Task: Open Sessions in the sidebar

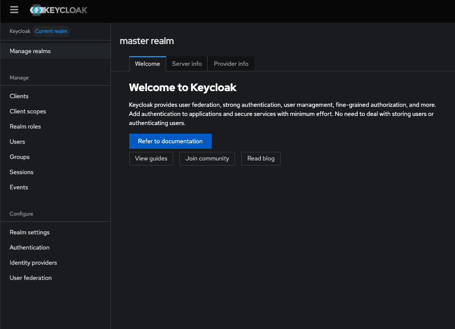Action: [21, 172]
